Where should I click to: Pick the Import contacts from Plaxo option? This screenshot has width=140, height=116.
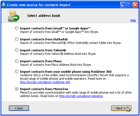tap(17, 61)
